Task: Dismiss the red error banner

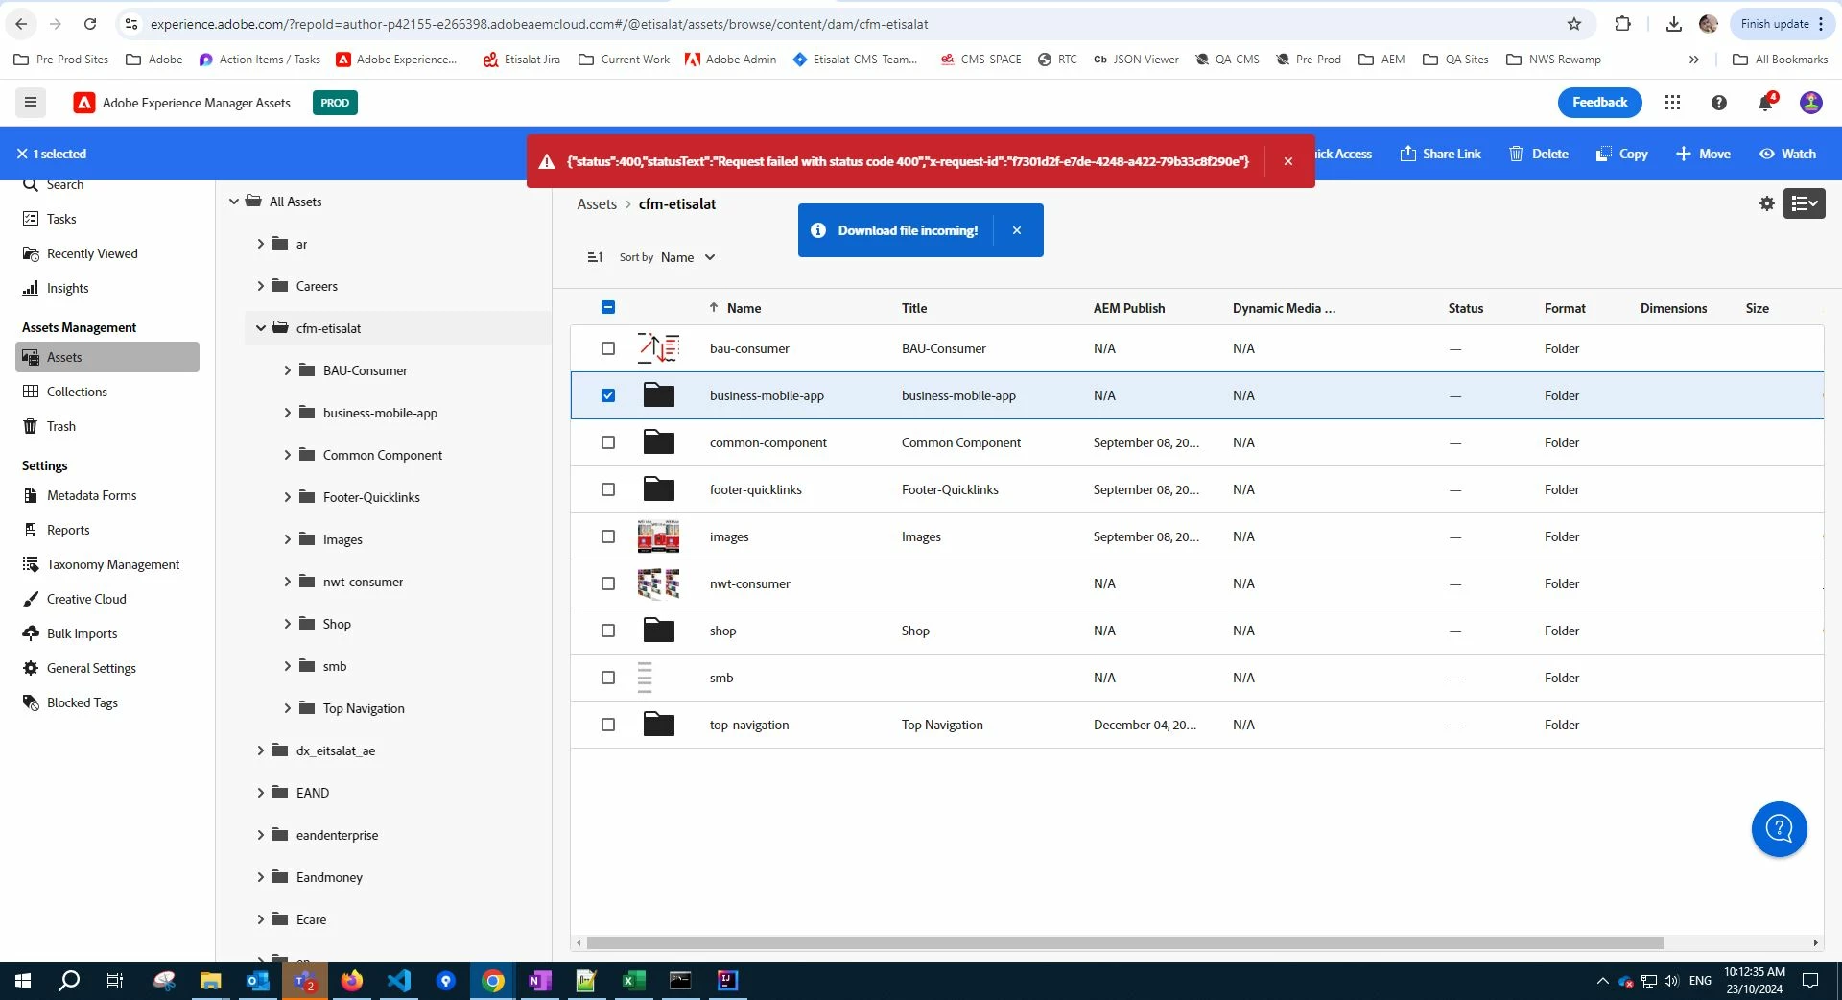Action: (x=1288, y=161)
